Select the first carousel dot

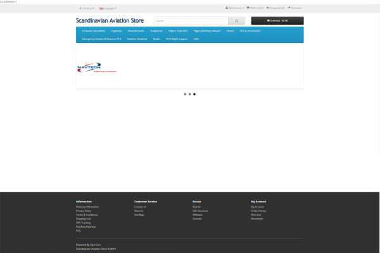(x=185, y=94)
